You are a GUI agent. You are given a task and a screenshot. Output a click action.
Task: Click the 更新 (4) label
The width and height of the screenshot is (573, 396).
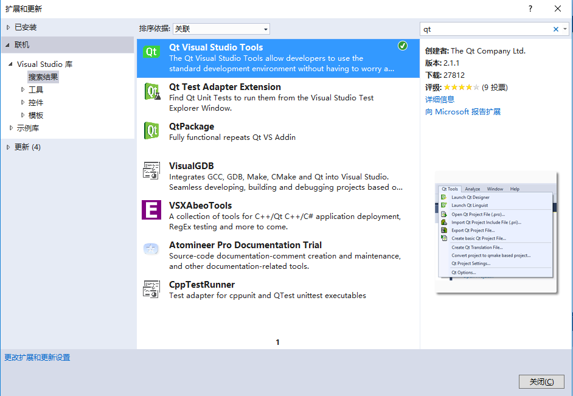point(27,147)
